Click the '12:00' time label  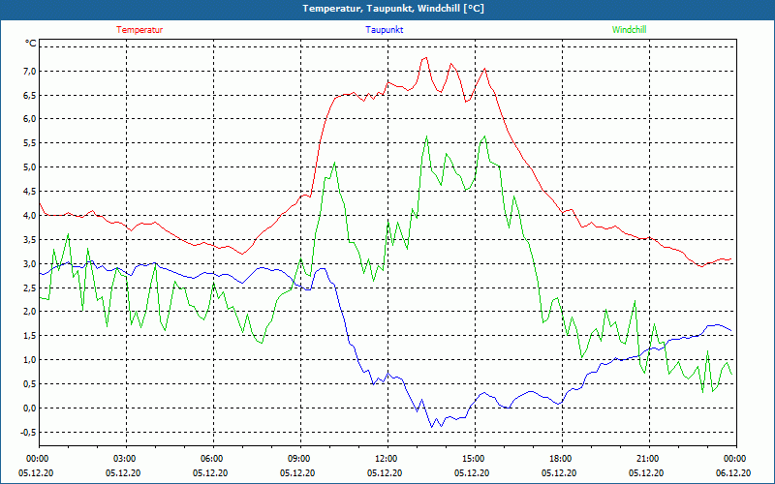click(x=385, y=458)
